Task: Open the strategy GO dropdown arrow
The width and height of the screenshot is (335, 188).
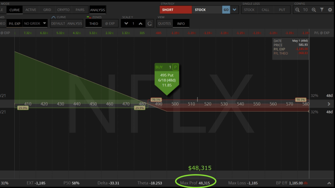Action: click(x=234, y=10)
